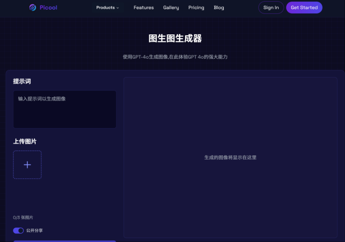Click the purple generate button at bottom
This screenshot has height=242, width=345.
pos(65,241)
